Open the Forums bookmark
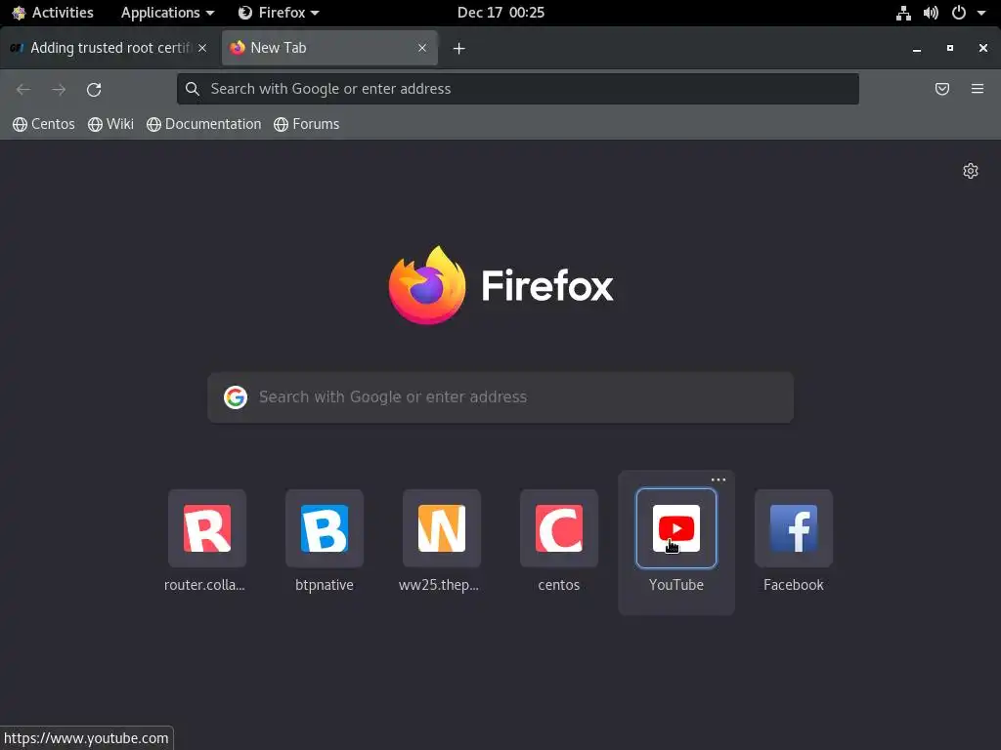1001x750 pixels. click(x=307, y=124)
